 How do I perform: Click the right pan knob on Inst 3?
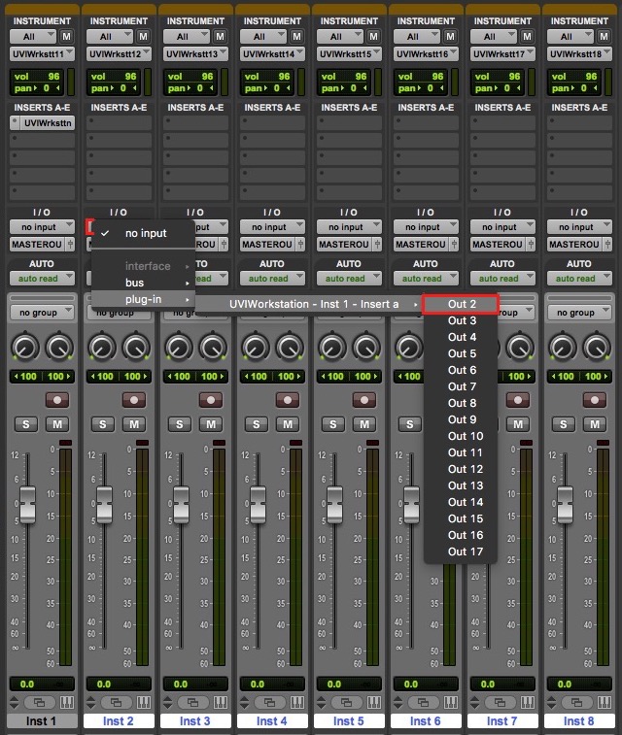[x=213, y=348]
